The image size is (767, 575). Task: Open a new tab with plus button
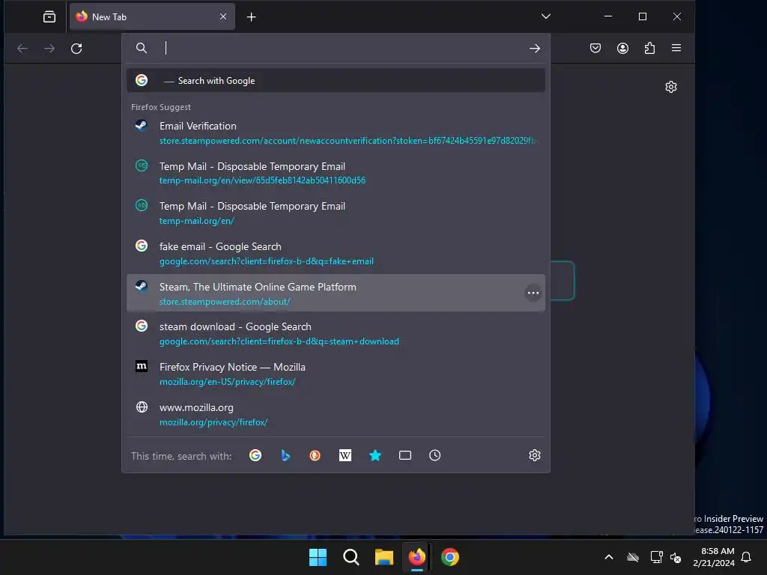252,17
